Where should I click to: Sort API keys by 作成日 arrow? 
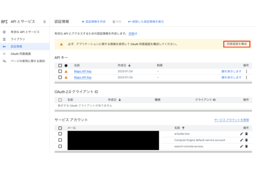129,65
